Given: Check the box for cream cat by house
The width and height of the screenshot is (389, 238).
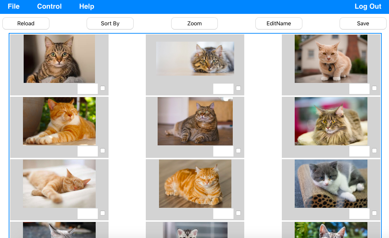Looking at the screenshot, I should click(374, 88).
